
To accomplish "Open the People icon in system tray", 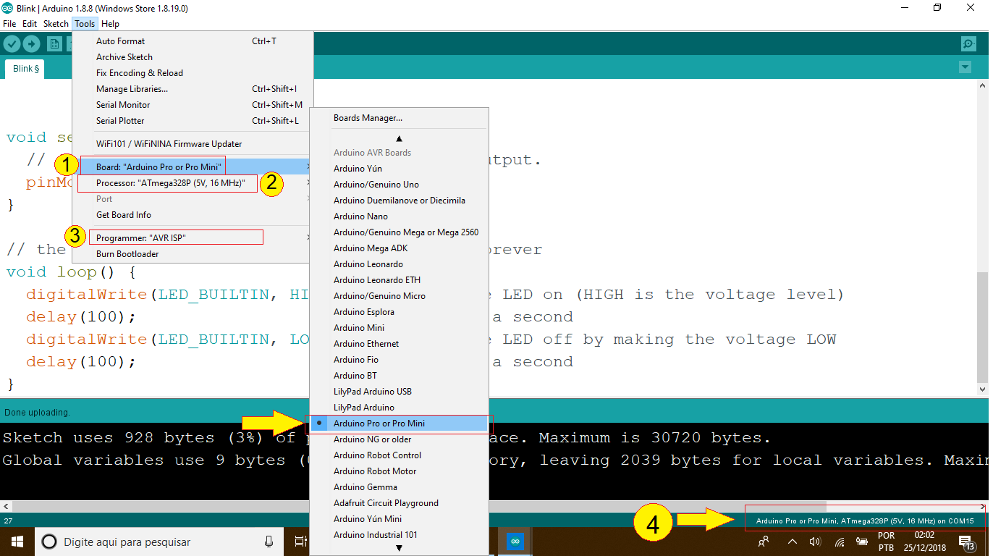I will (763, 542).
